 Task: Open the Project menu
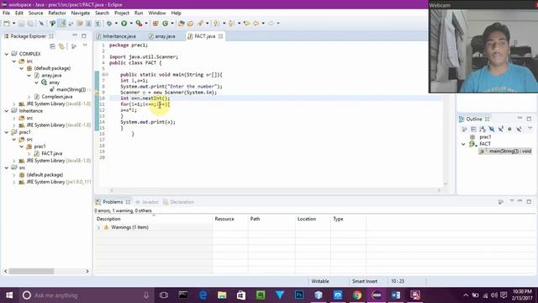click(122, 13)
